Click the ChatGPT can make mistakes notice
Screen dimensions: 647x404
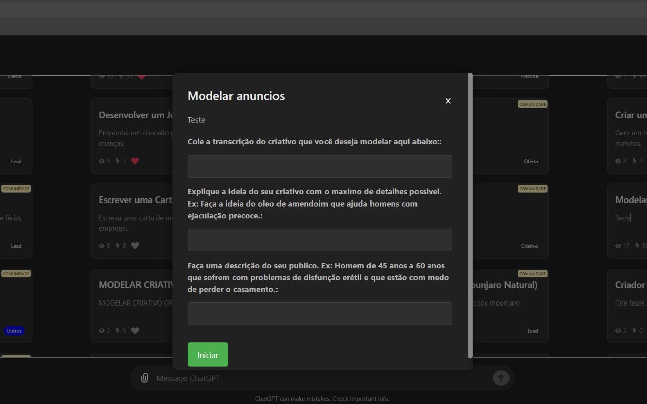tap(322, 399)
